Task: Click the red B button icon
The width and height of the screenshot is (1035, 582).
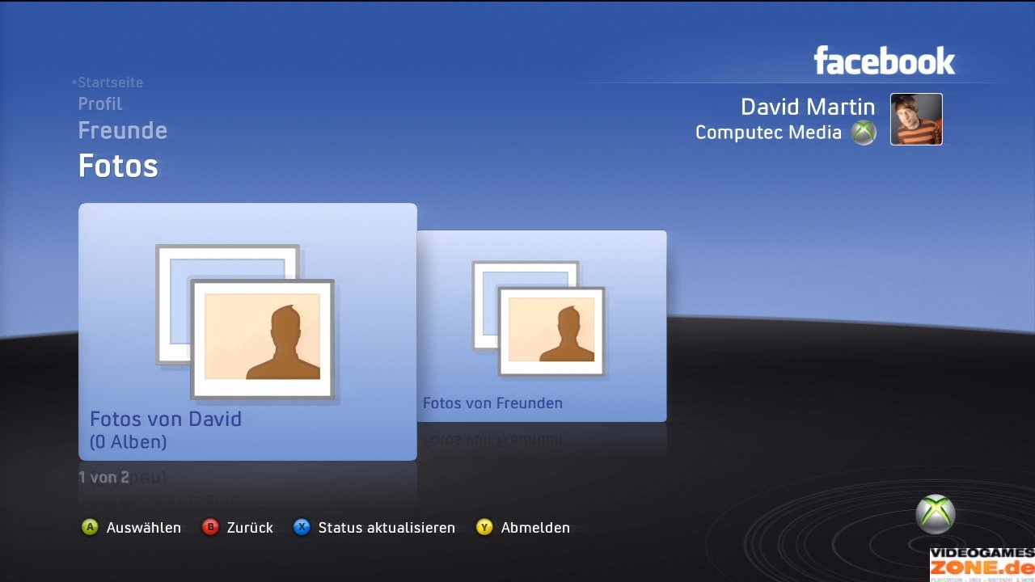Action: (x=210, y=528)
